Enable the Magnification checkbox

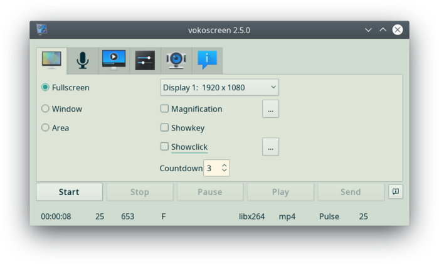[x=164, y=108]
